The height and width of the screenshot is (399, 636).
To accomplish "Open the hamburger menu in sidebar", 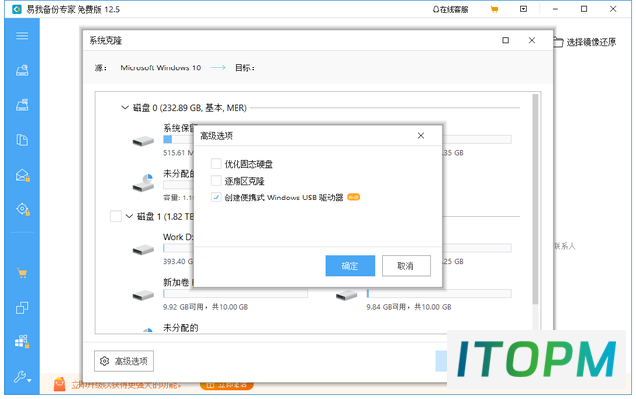I will pos(22,36).
